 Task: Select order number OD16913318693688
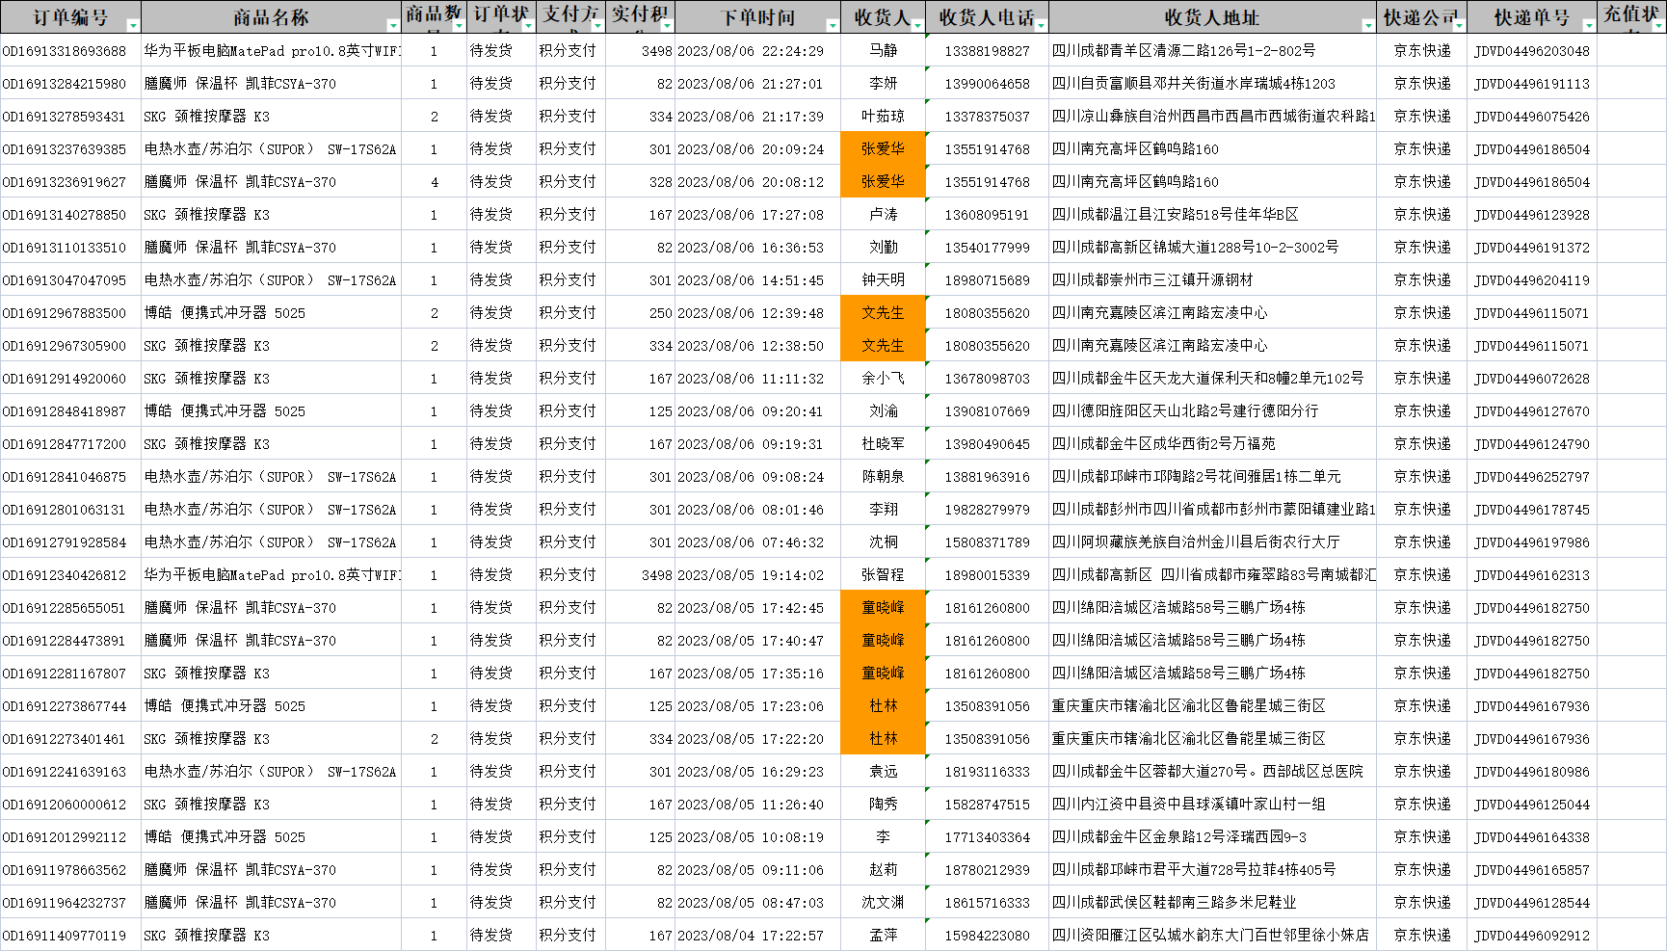click(x=65, y=51)
